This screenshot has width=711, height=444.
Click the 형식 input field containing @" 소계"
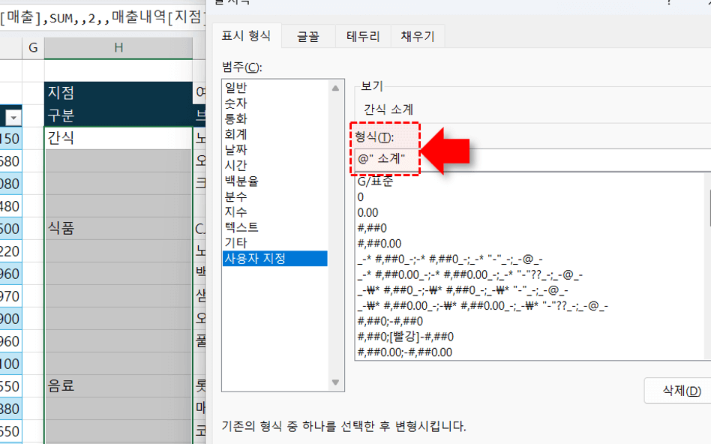pyautogui.click(x=525, y=160)
